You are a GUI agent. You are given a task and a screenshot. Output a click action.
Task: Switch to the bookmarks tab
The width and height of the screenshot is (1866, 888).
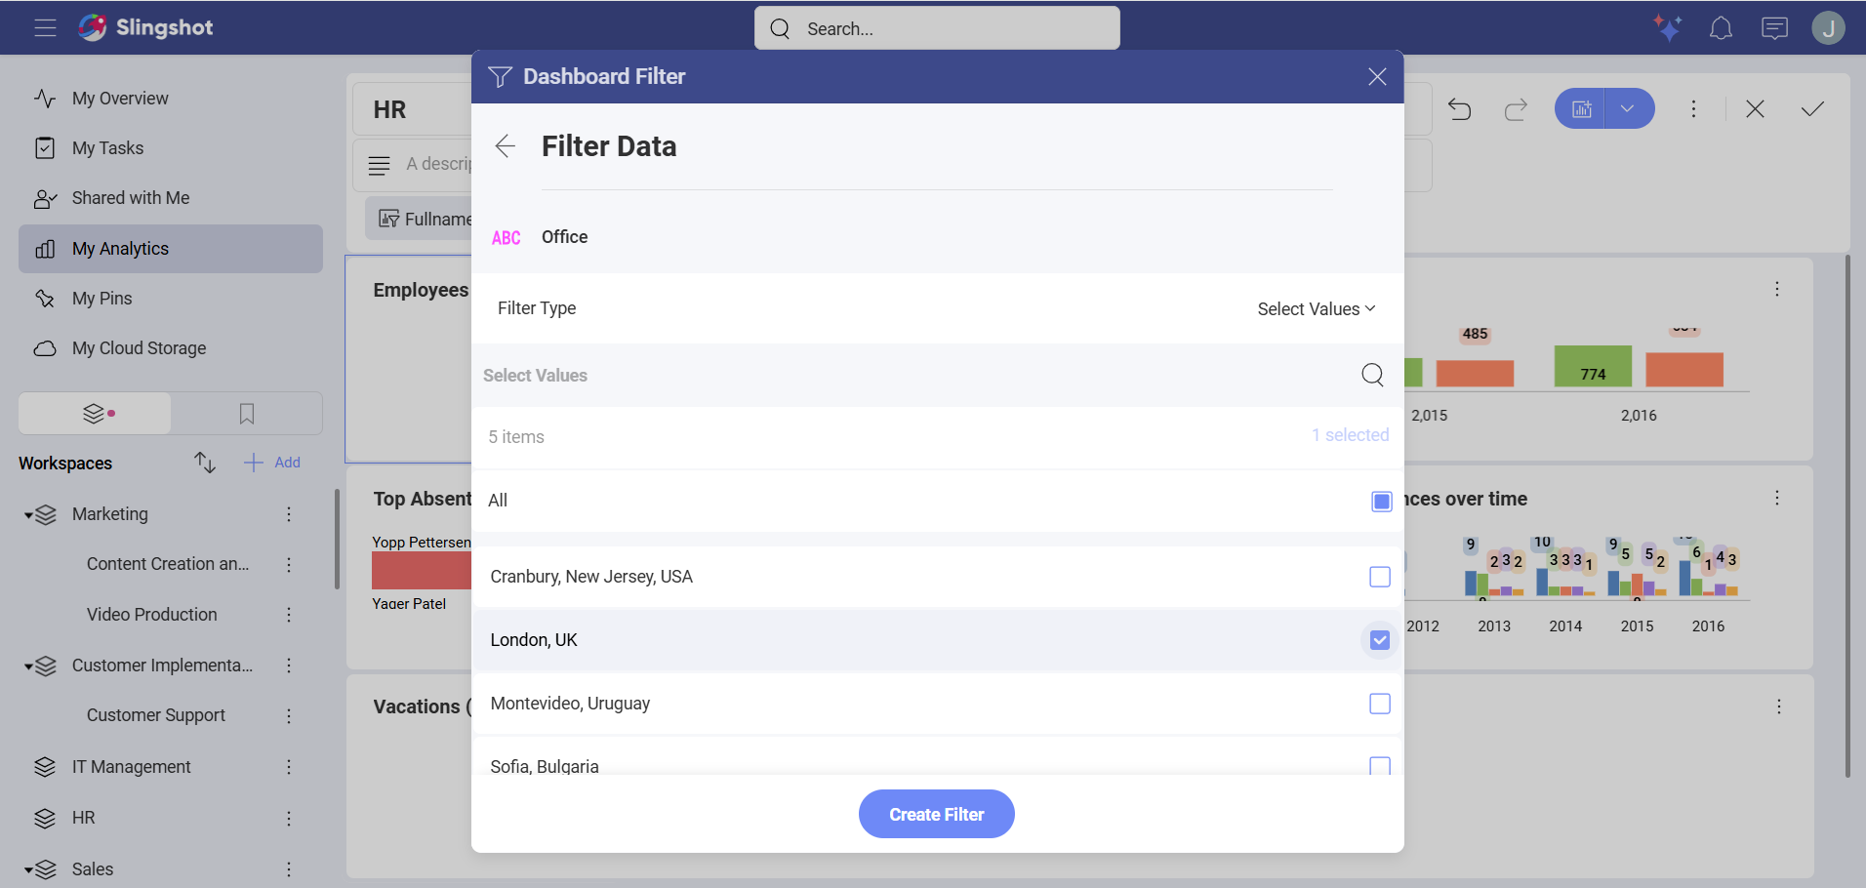point(247,414)
